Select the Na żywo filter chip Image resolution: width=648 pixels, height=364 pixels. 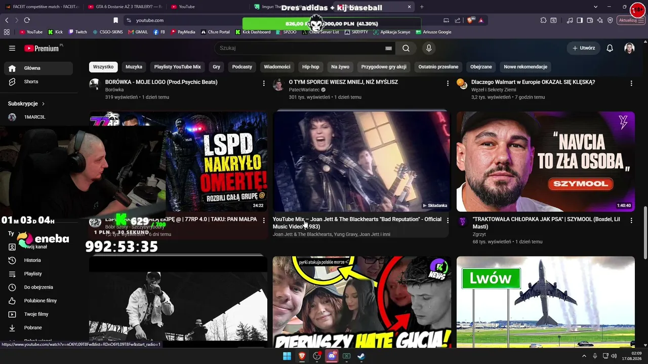(x=340, y=67)
